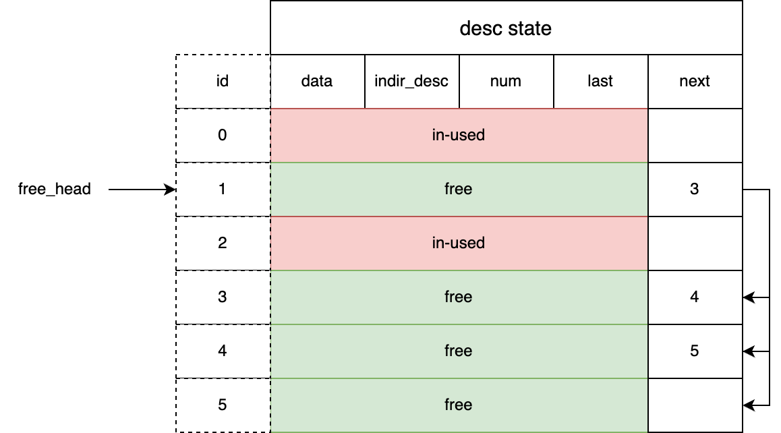This screenshot has width=781, height=433.
Task: Select id cell 0
Action: (x=223, y=135)
